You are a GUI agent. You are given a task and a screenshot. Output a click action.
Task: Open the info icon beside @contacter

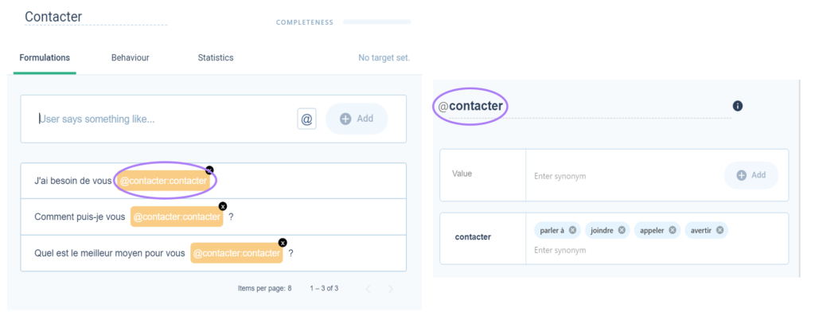(x=738, y=106)
